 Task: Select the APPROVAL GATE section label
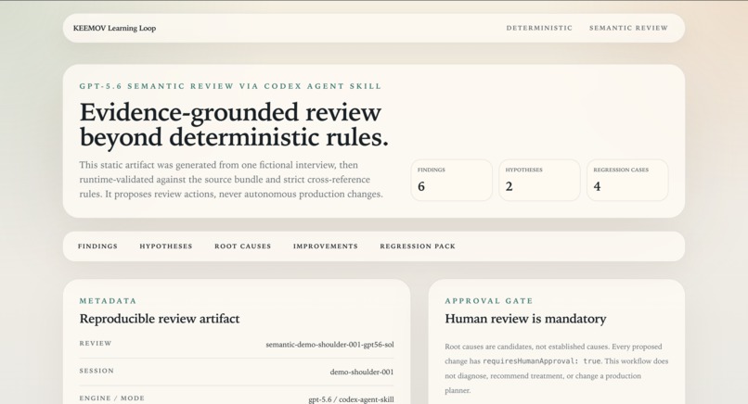pyautogui.click(x=489, y=301)
